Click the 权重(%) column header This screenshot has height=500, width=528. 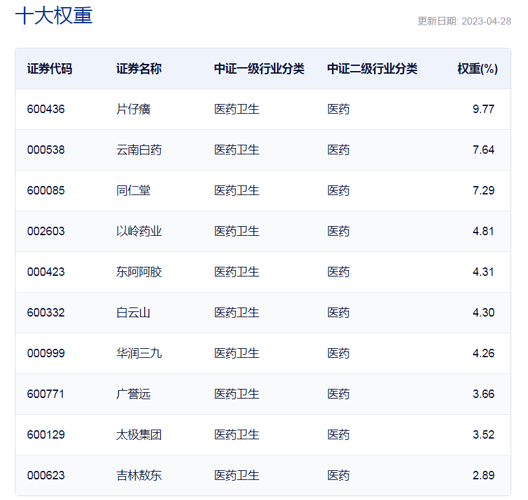click(478, 68)
